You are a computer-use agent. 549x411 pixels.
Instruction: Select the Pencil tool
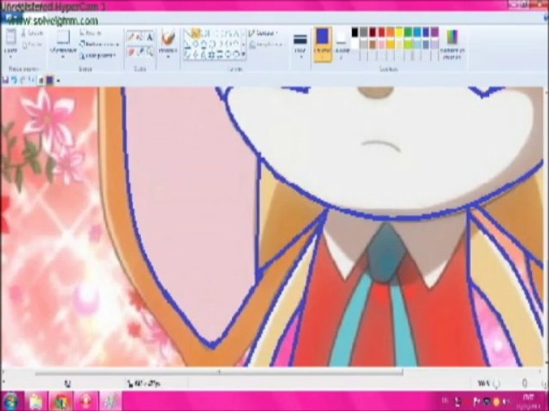click(x=130, y=37)
